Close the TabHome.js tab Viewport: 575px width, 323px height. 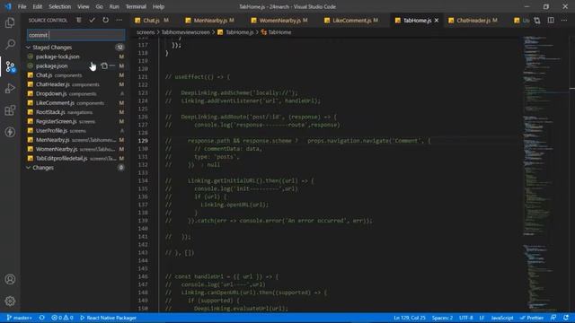pos(437,21)
